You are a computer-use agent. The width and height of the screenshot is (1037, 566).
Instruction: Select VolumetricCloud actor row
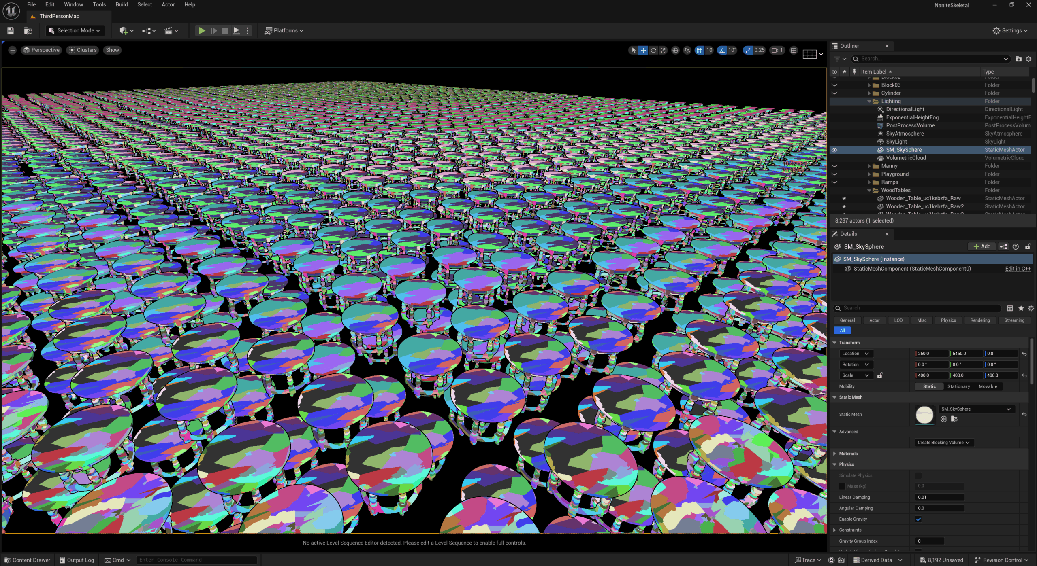click(930, 158)
